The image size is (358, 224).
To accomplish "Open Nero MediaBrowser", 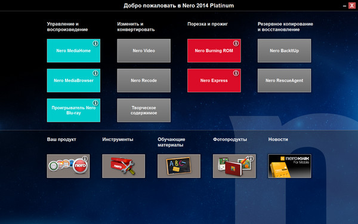I will (73, 81).
